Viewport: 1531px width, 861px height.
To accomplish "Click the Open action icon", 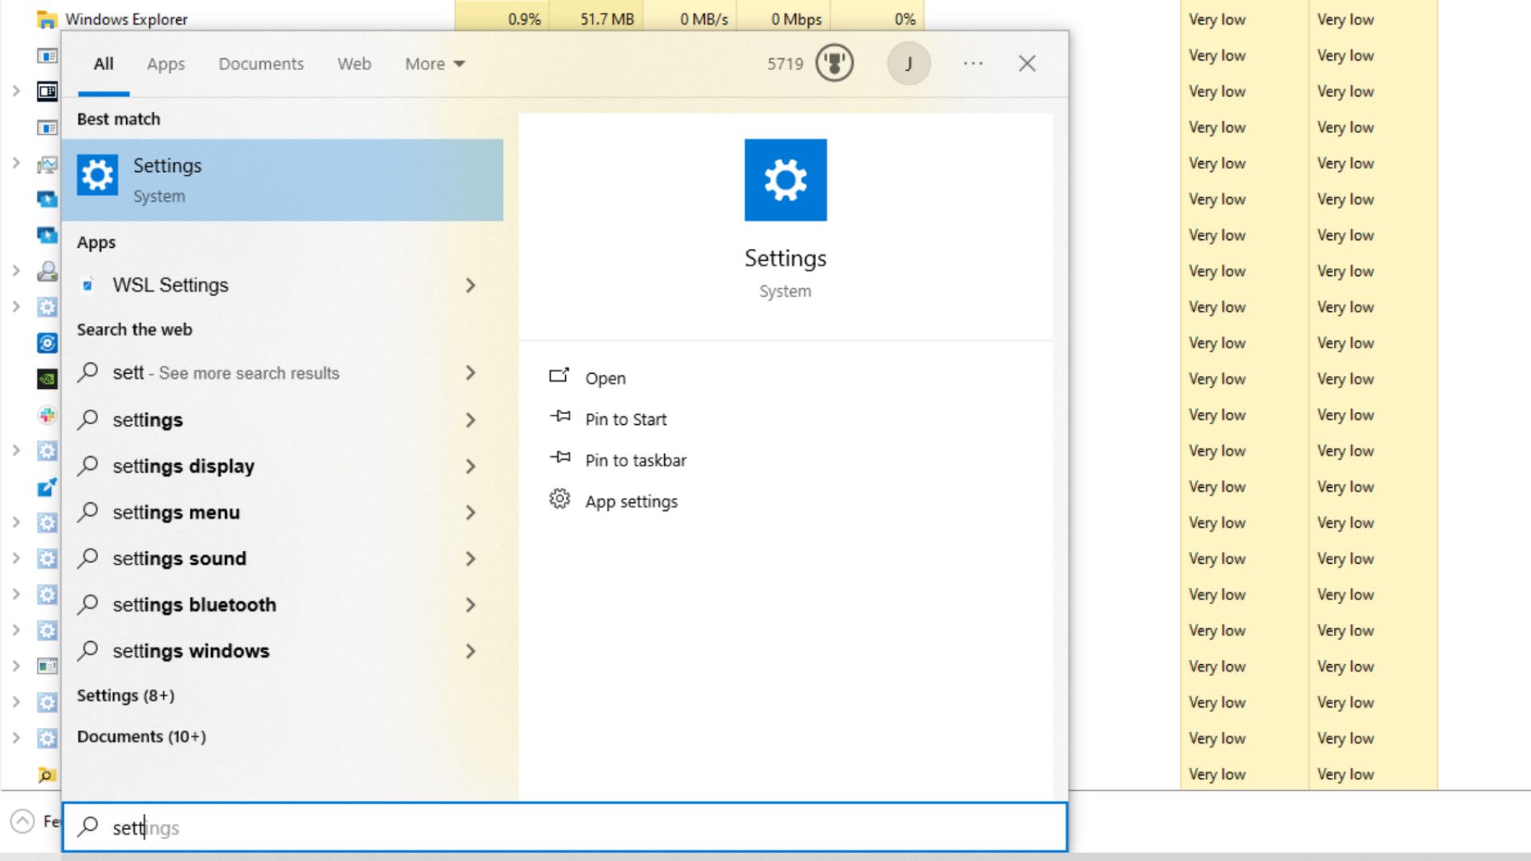I will 559,375.
